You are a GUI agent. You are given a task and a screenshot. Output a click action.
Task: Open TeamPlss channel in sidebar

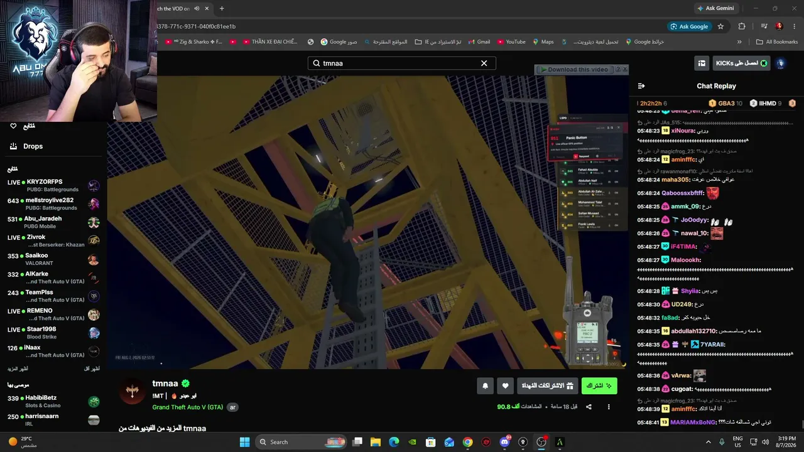(54, 296)
